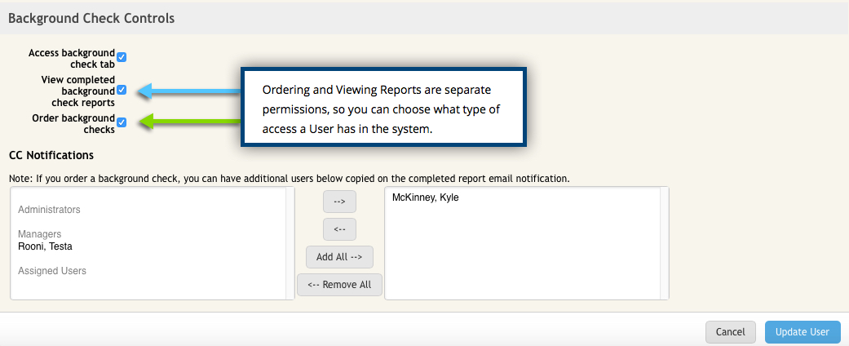Click the Managers group label

pos(39,234)
